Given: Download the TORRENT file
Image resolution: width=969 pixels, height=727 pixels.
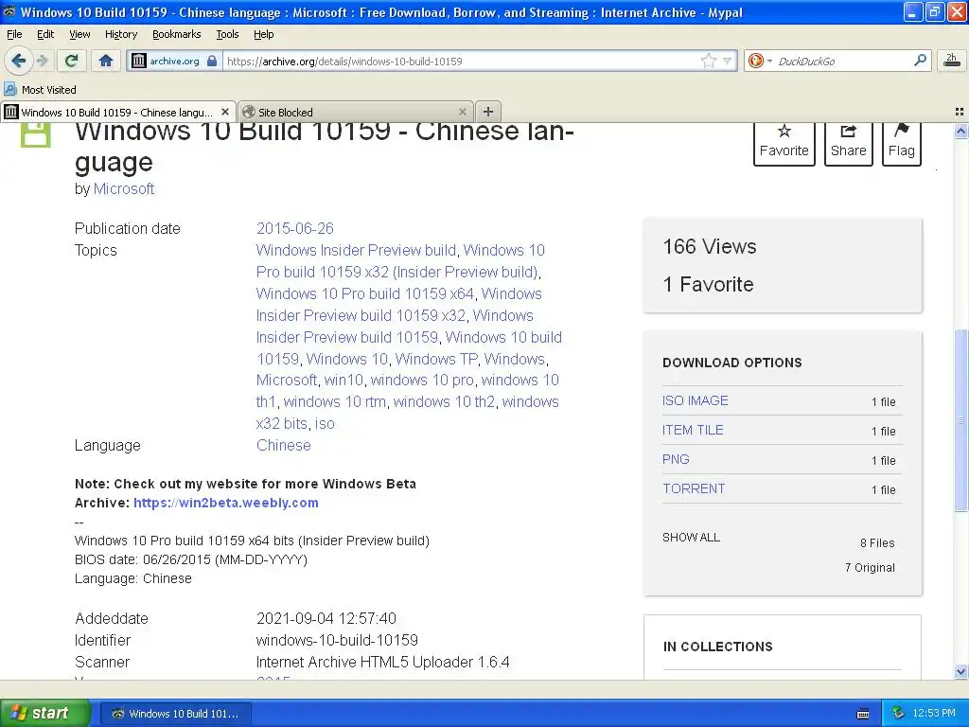Looking at the screenshot, I should point(694,488).
